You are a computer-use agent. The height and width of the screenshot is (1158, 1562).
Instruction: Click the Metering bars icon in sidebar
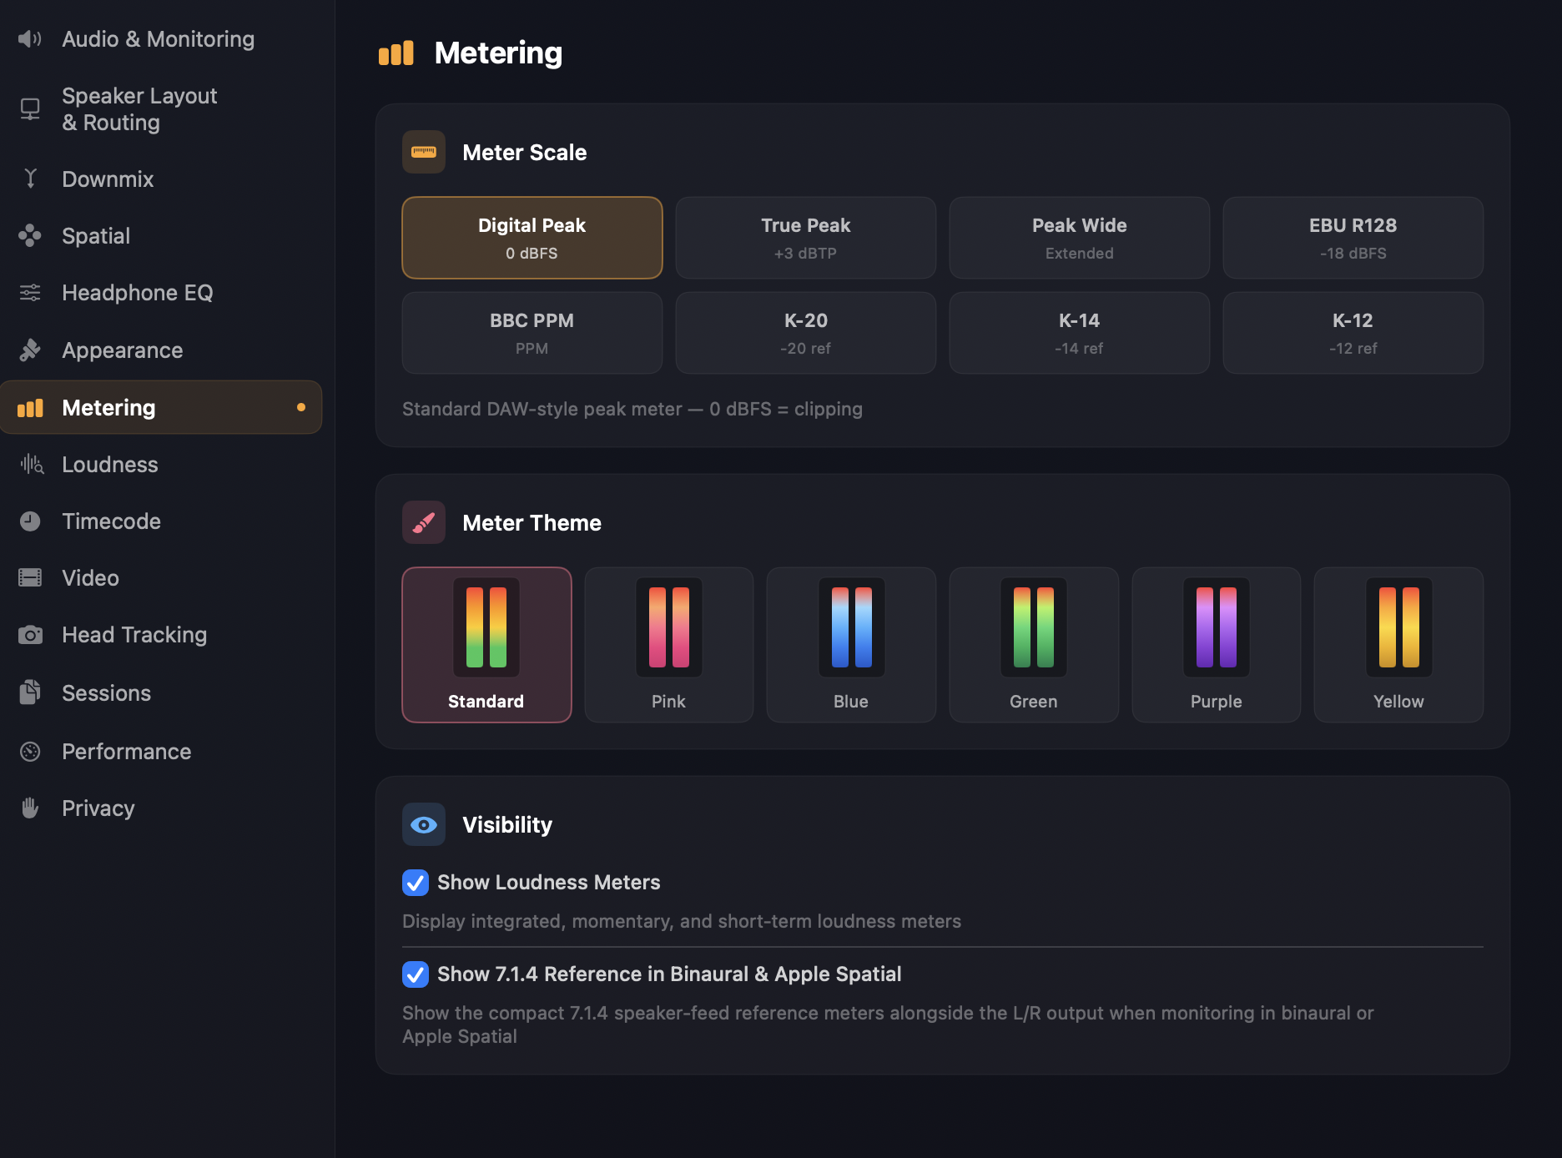[x=30, y=408]
